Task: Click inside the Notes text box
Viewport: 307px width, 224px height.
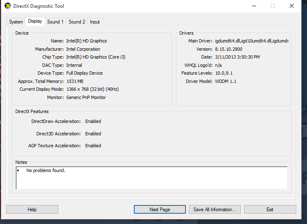Action: tap(152, 178)
